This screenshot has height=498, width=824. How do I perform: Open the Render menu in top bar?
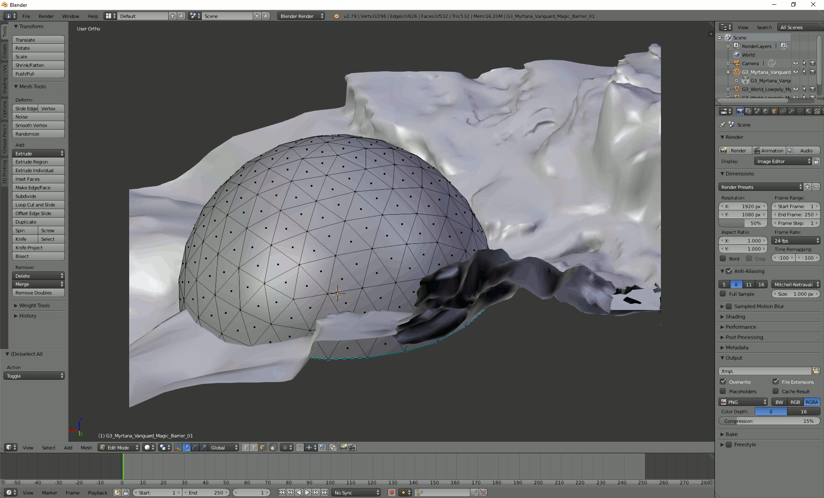point(46,16)
